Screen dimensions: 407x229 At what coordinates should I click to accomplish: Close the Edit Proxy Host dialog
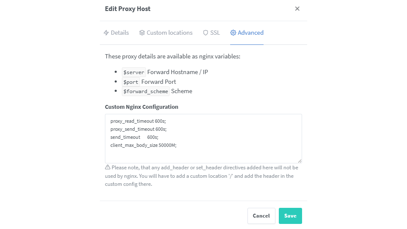pos(297,9)
